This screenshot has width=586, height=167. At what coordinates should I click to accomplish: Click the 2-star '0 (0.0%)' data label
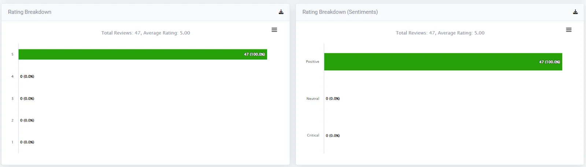pos(27,120)
